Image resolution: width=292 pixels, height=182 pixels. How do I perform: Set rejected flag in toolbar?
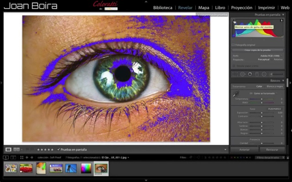[x=32, y=150]
